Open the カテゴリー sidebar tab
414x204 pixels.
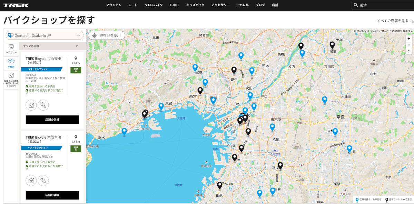(x=11, y=49)
